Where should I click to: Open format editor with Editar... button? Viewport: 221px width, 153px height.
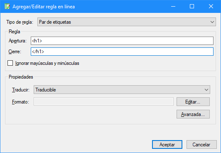193,102
